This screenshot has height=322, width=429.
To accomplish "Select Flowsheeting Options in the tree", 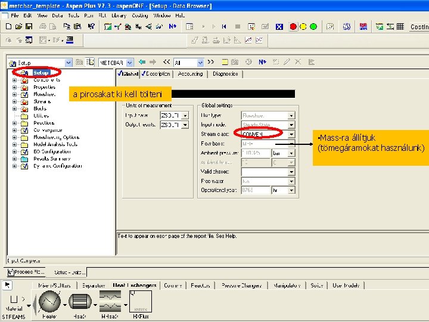I will click(57, 137).
